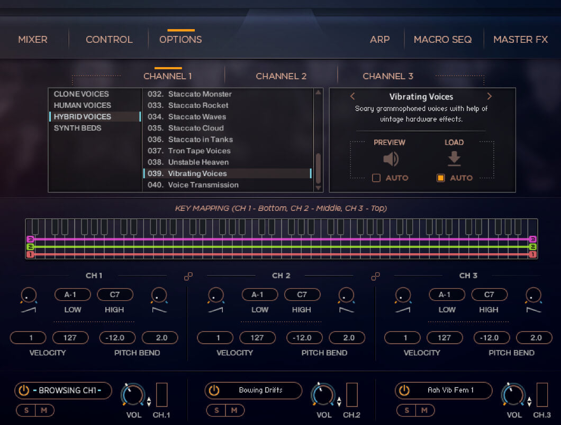Image resolution: width=561 pixels, height=425 pixels.
Task: Click the CH.2 volume knob
Action: pyautogui.click(x=323, y=395)
